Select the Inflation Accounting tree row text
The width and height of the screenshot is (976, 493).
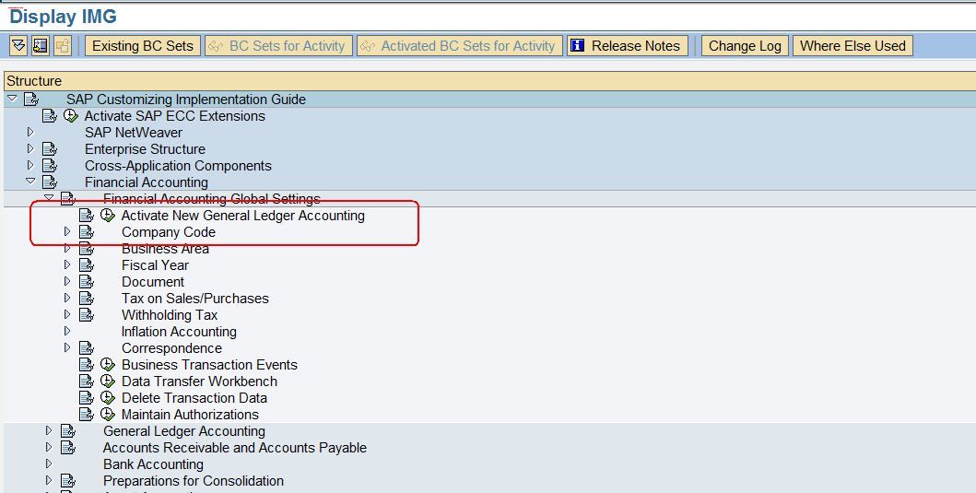click(x=180, y=331)
